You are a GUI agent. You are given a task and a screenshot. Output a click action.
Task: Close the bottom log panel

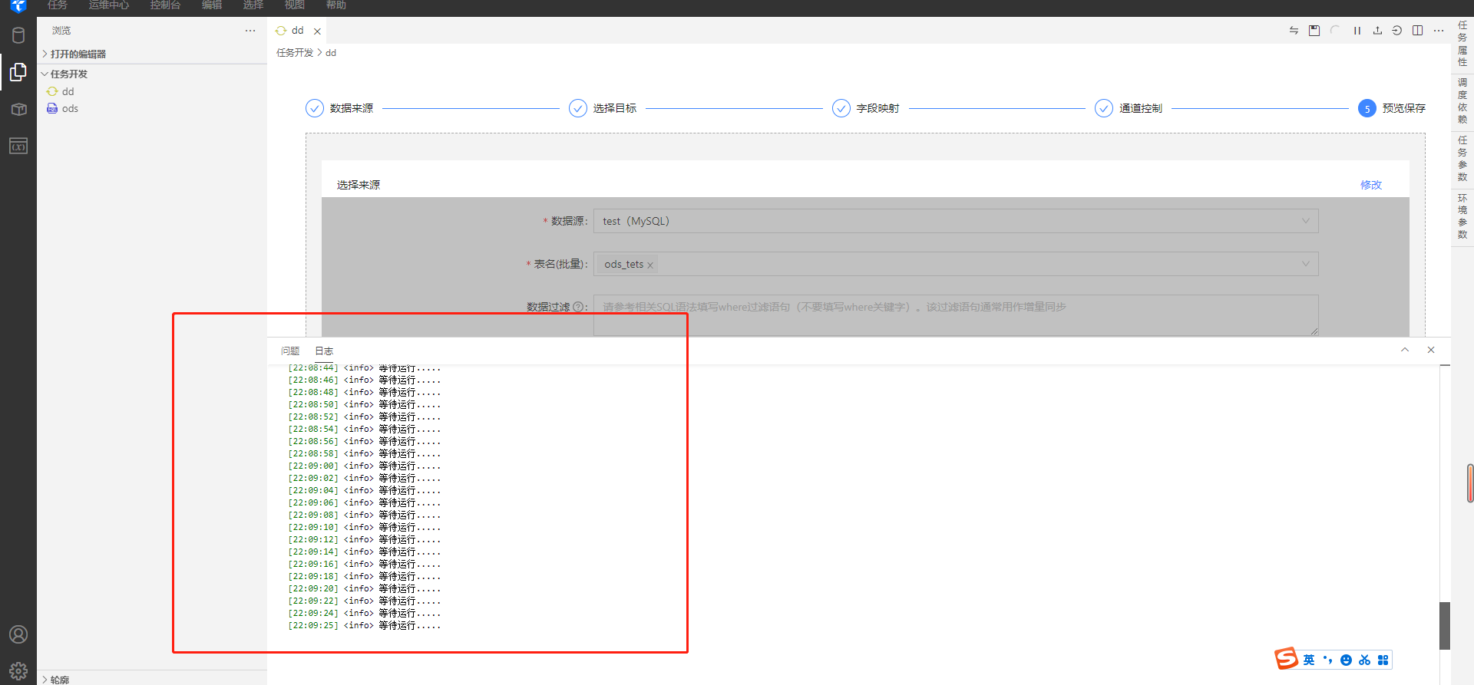1431,350
